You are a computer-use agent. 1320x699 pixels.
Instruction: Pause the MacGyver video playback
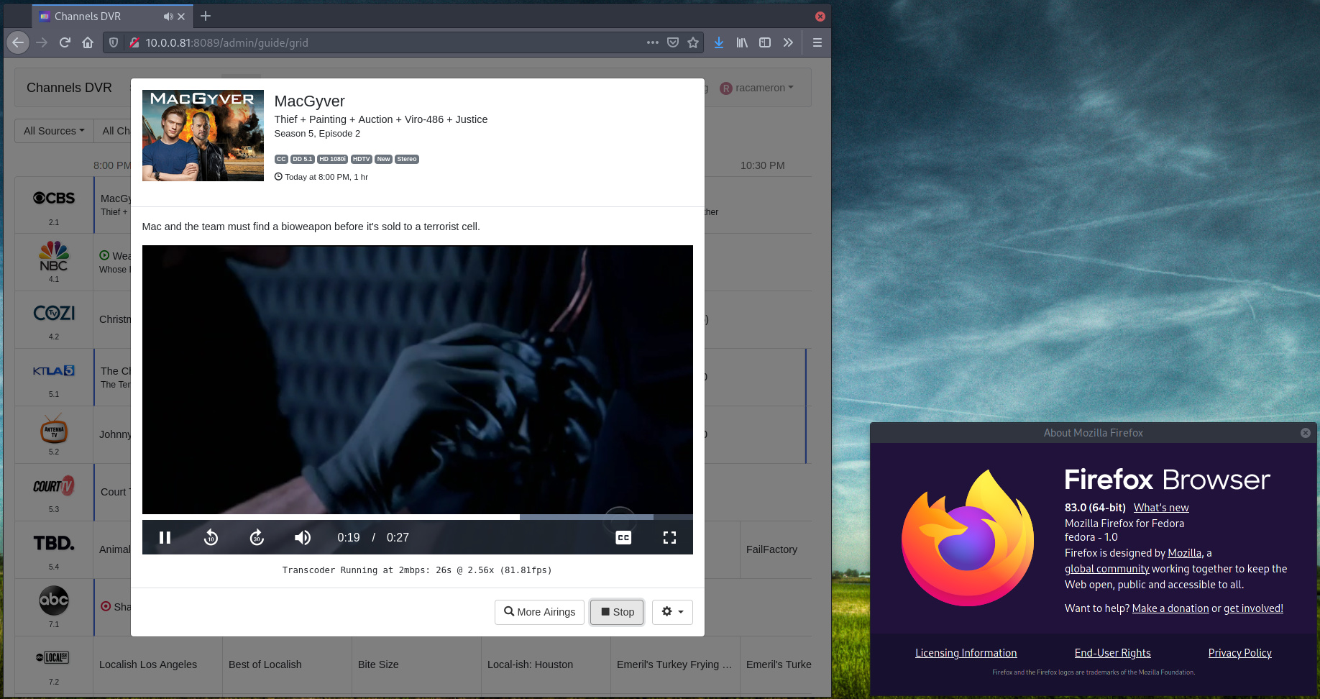[165, 537]
